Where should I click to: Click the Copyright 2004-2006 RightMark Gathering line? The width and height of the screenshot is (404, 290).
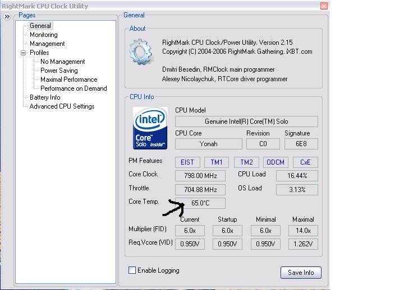[237, 52]
